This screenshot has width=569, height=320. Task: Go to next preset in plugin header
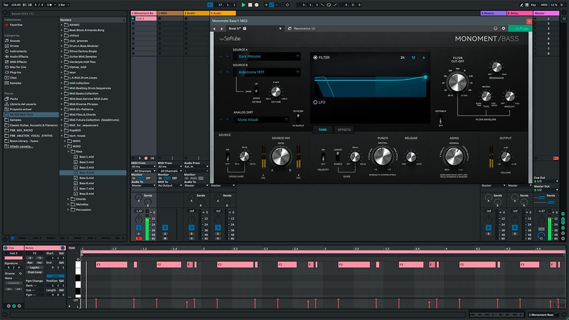pos(221,28)
